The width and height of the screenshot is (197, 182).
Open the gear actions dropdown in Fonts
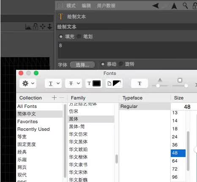click(x=28, y=83)
